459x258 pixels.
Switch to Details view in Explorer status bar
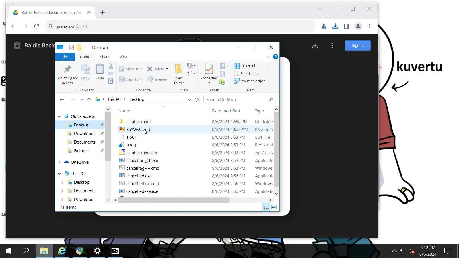(266, 207)
